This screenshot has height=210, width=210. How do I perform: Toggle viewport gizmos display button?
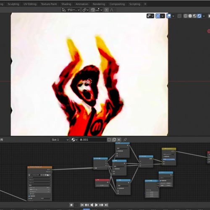pyautogui.click(x=158, y=16)
